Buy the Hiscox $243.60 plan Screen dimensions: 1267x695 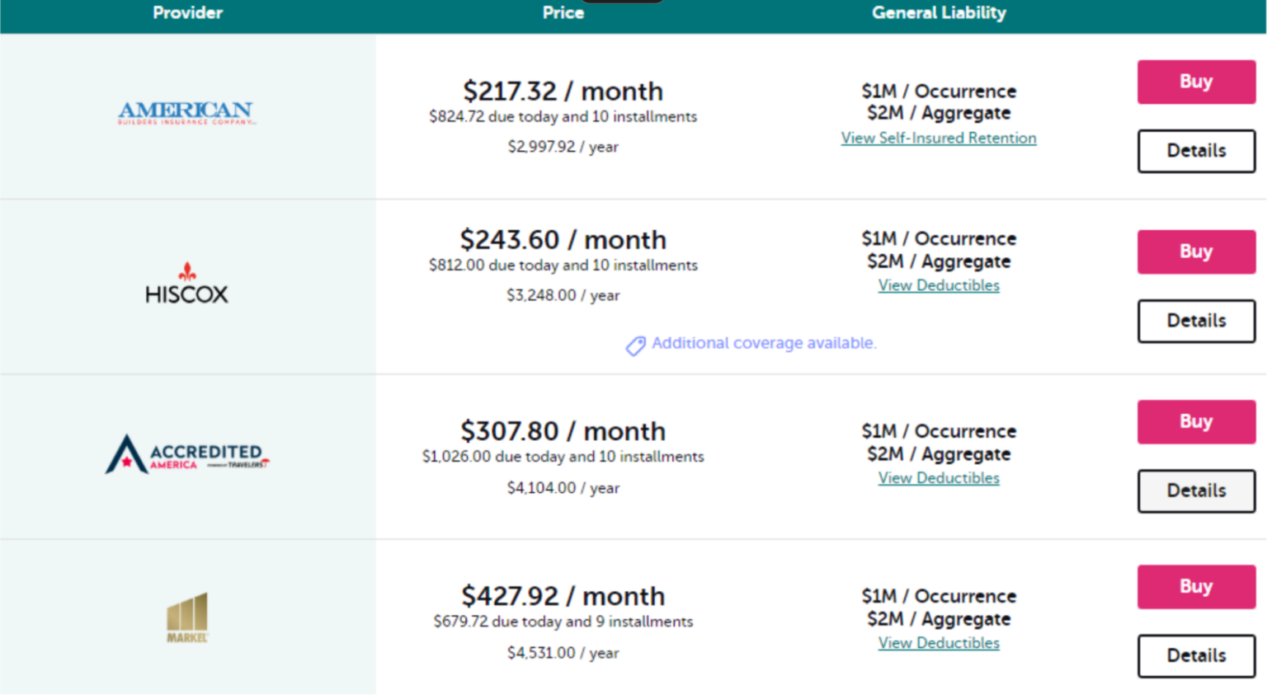click(x=1195, y=251)
